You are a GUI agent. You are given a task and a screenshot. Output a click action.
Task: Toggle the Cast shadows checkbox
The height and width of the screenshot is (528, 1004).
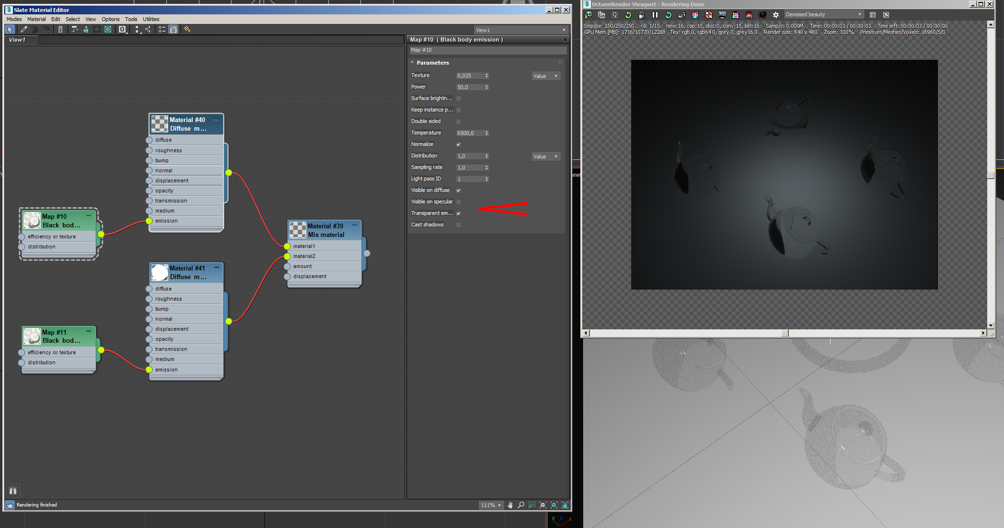(x=459, y=225)
